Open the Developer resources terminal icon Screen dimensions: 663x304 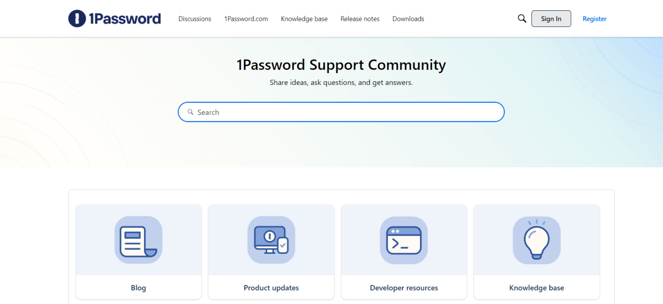pyautogui.click(x=403, y=240)
